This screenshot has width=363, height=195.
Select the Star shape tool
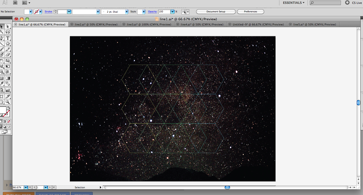8,44
